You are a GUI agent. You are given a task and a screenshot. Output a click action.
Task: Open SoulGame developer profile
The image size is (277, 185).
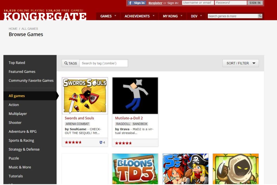[78, 129]
